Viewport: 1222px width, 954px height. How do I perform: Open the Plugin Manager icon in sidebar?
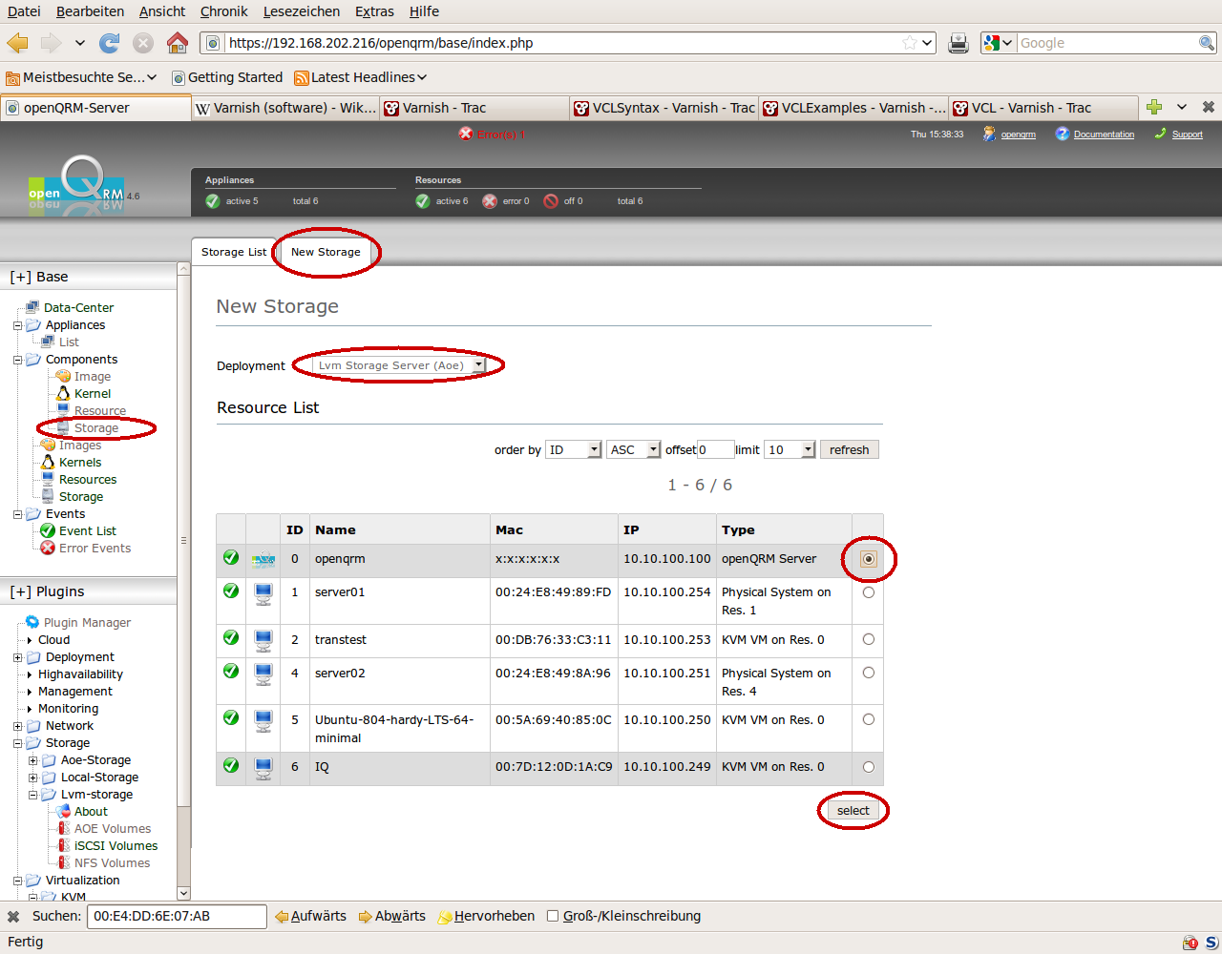point(32,622)
